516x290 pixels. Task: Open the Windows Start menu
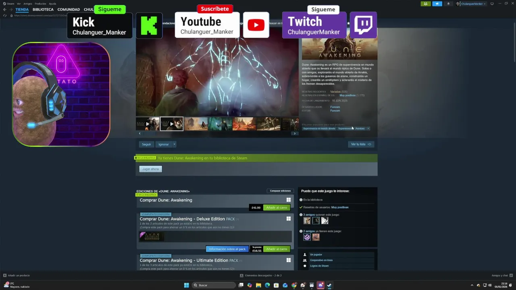click(186, 285)
